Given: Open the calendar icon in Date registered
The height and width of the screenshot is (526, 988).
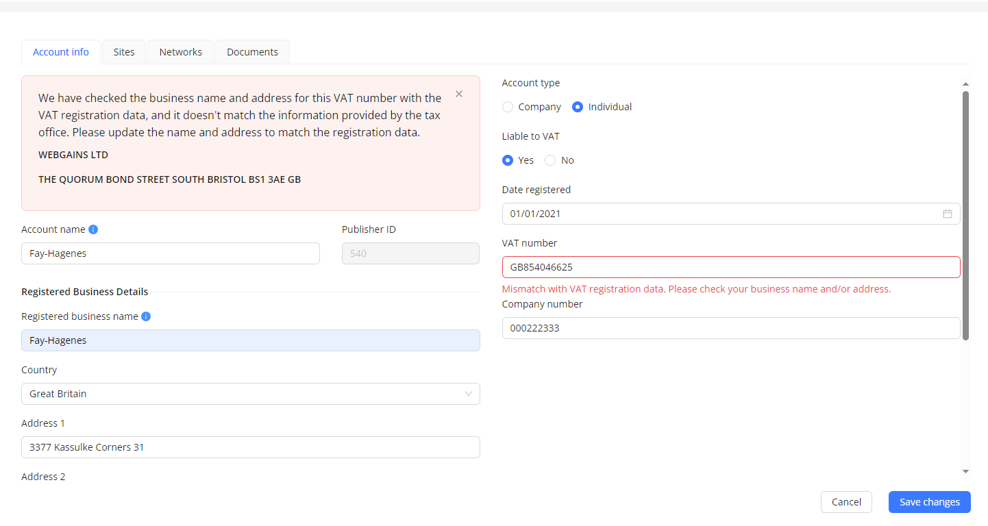Looking at the screenshot, I should (947, 214).
